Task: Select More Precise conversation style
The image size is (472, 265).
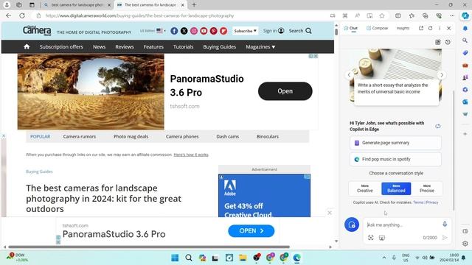Action: (x=427, y=188)
